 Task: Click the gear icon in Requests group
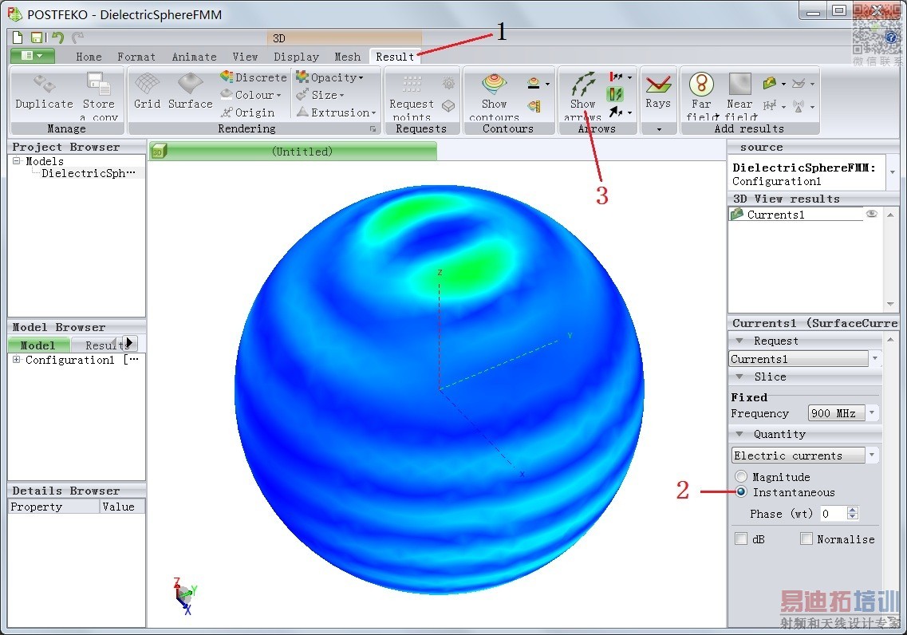448,83
